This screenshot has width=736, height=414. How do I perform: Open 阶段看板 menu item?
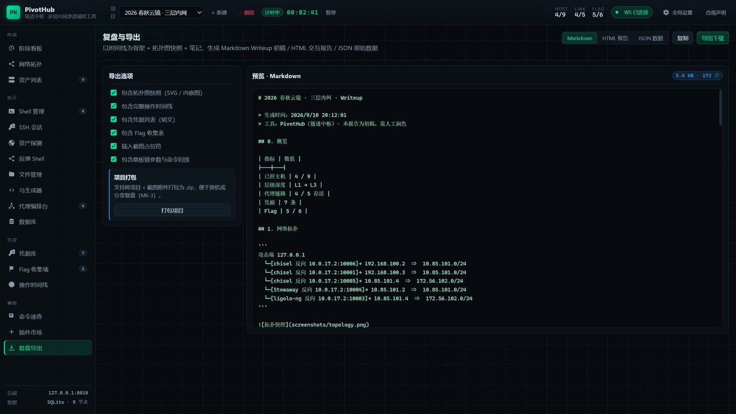pyautogui.click(x=48, y=49)
